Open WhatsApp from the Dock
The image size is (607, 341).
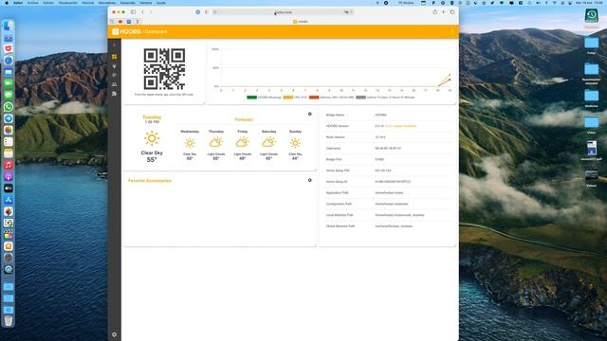pos(9,107)
